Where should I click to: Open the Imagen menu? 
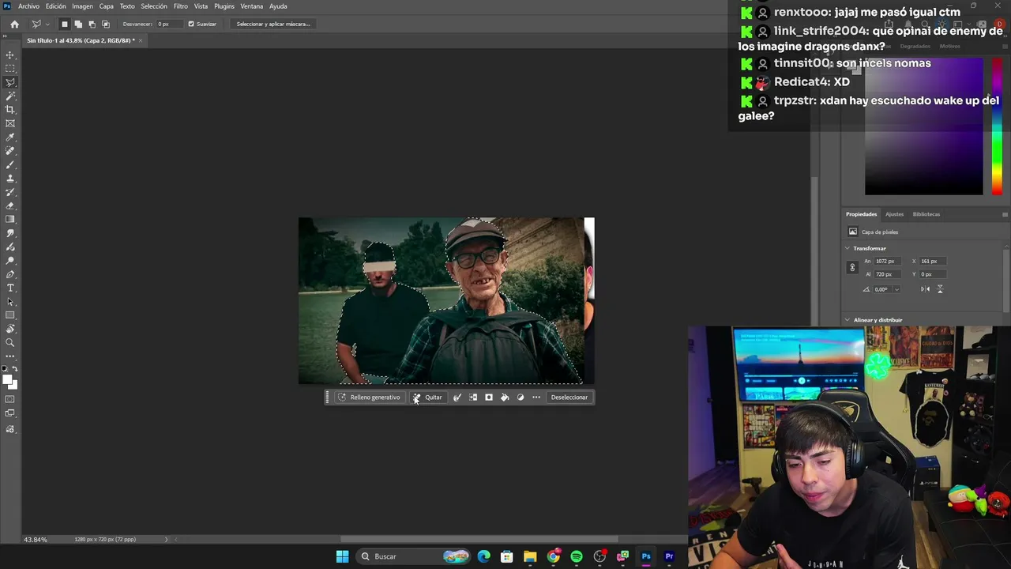(x=83, y=6)
